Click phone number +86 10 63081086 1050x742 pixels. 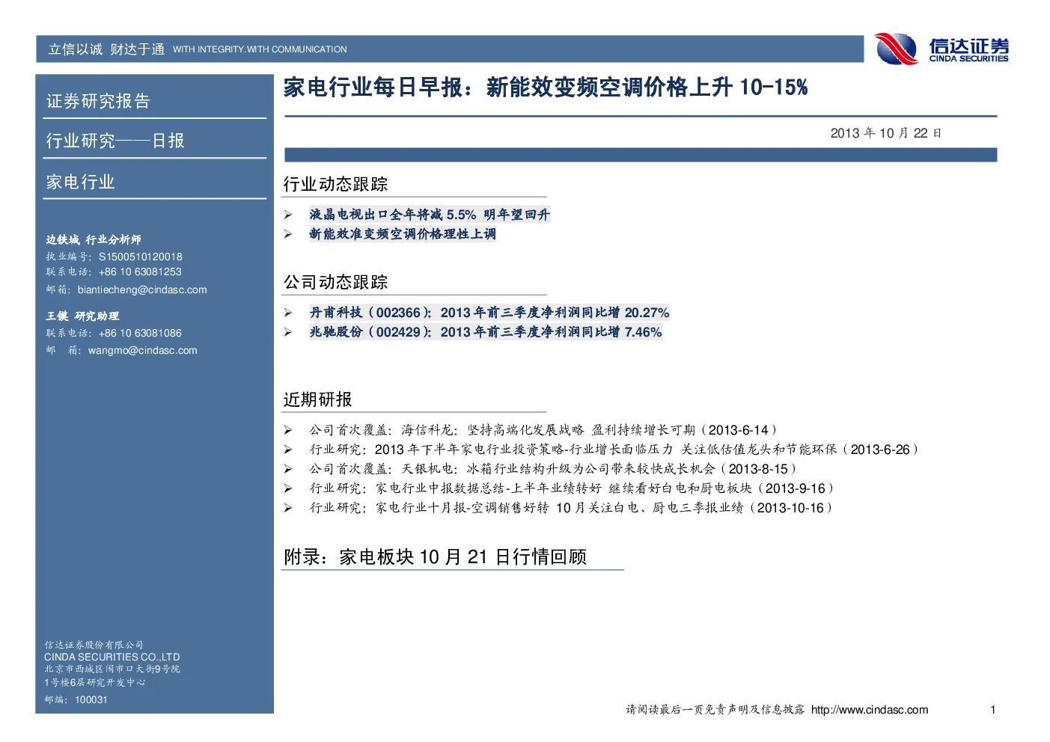140,333
